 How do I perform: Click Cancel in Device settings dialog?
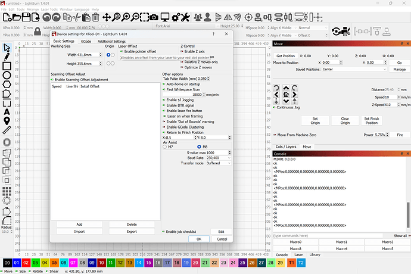222,239
